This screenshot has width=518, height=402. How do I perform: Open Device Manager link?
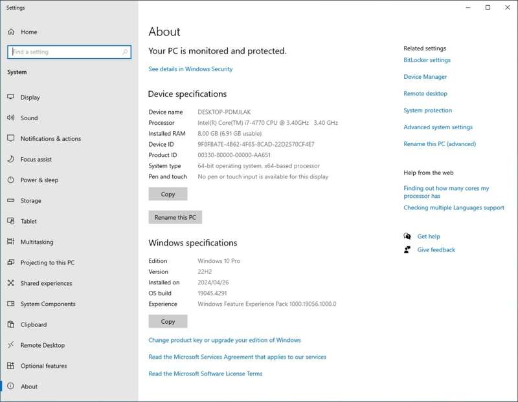coord(425,77)
